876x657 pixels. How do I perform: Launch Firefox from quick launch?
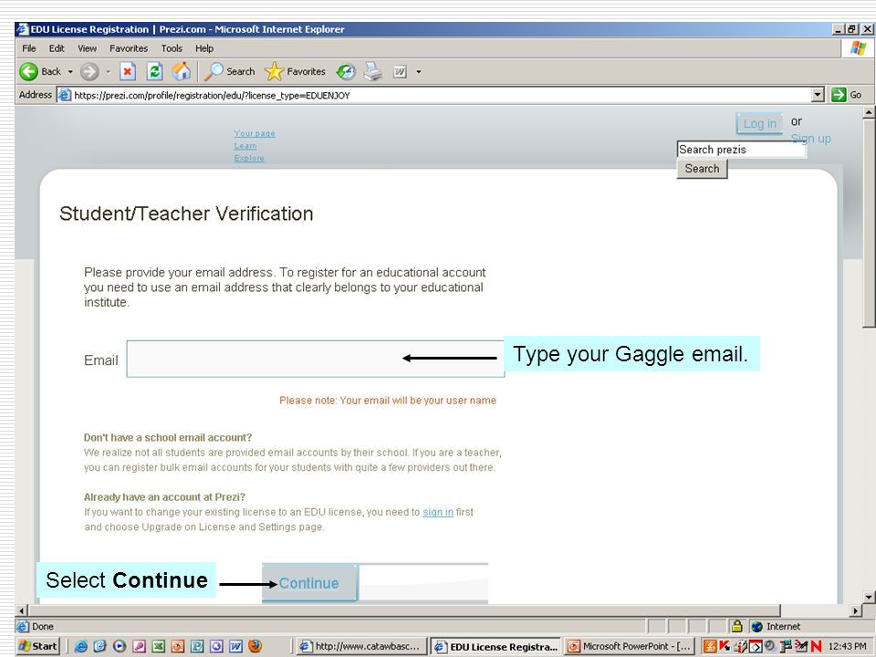[255, 646]
